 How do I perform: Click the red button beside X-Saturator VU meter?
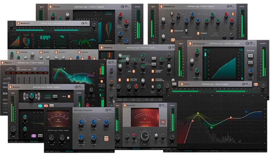click(x=163, y=122)
